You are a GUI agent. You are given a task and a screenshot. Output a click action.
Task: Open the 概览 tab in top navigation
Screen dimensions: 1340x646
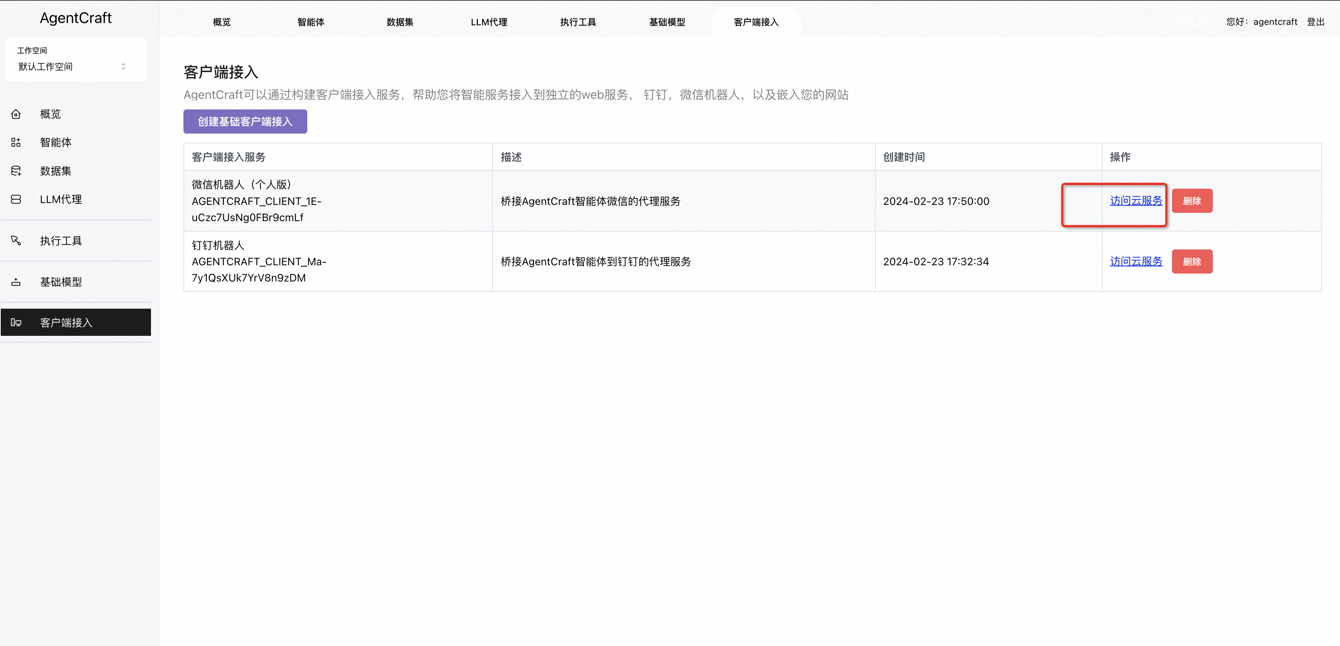pyautogui.click(x=222, y=22)
